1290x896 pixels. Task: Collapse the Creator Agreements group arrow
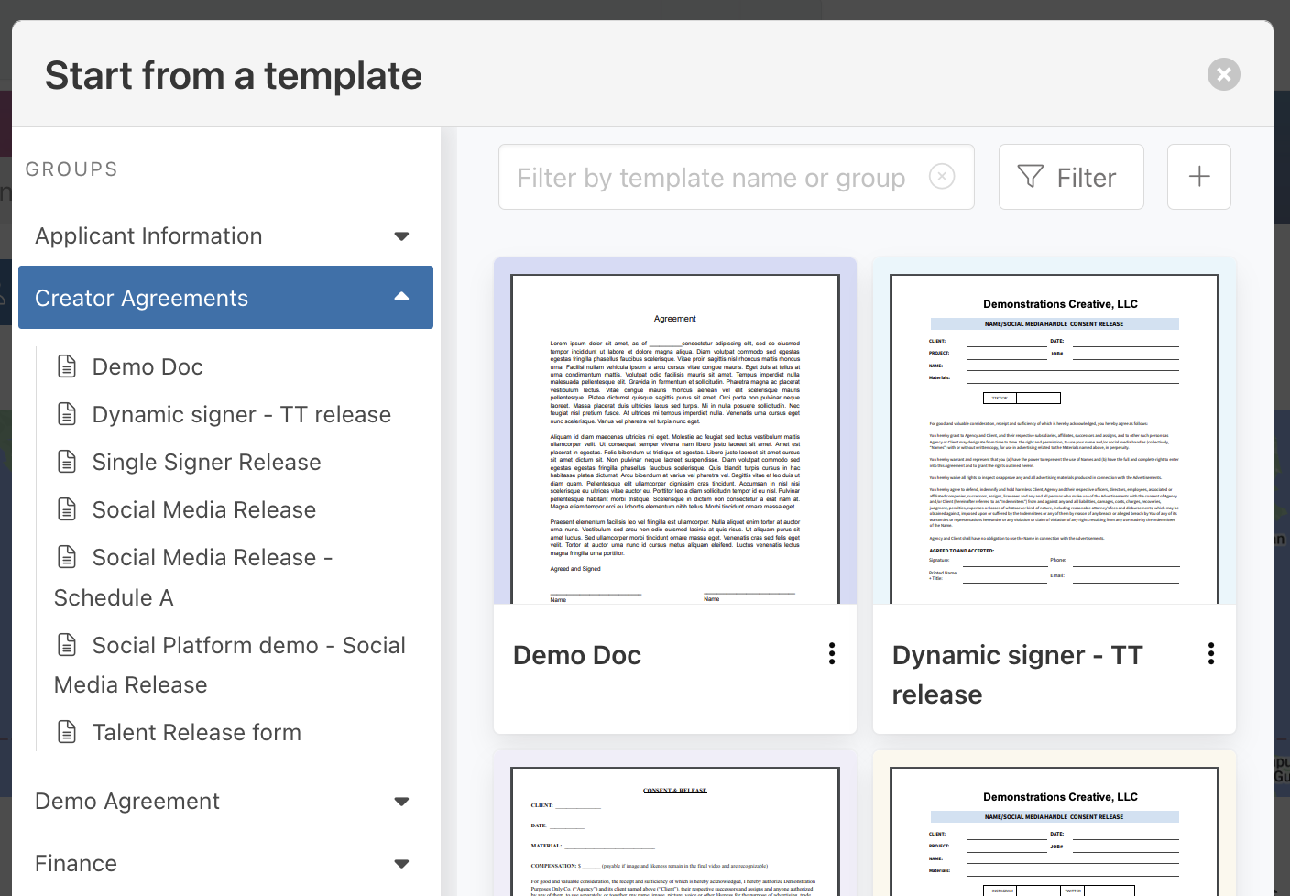(401, 297)
